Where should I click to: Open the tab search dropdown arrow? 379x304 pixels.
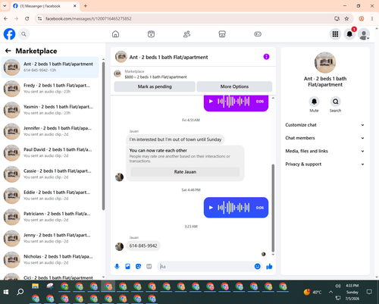5,6
